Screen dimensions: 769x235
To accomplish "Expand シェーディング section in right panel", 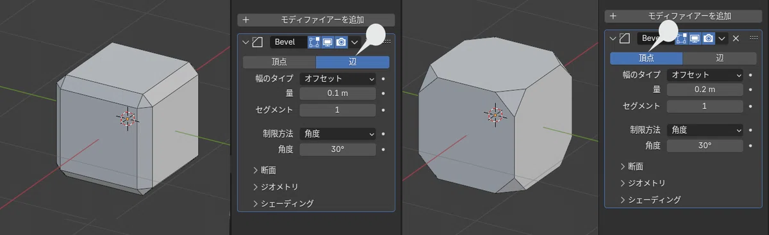I will tap(650, 200).
